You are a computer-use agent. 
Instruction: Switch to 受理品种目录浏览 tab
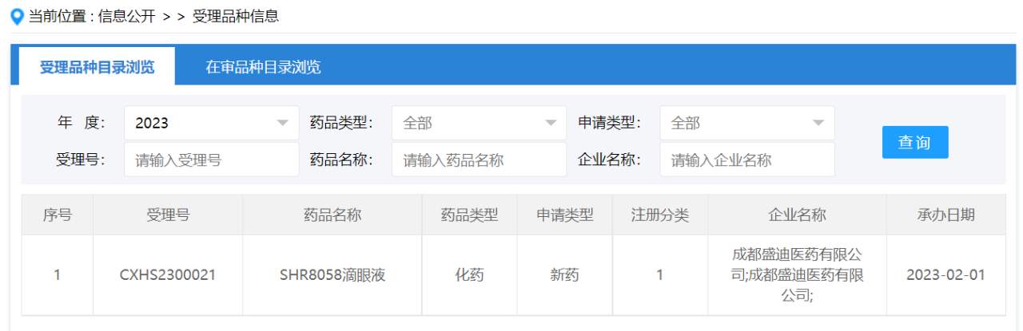(x=97, y=67)
